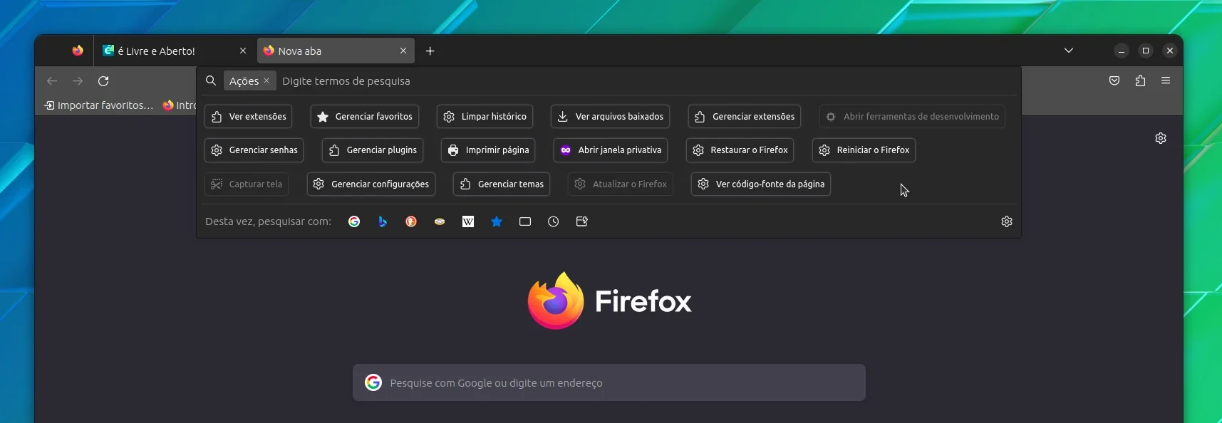This screenshot has width=1222, height=423.
Task: Select the "Nova aba" tab
Action: point(336,51)
